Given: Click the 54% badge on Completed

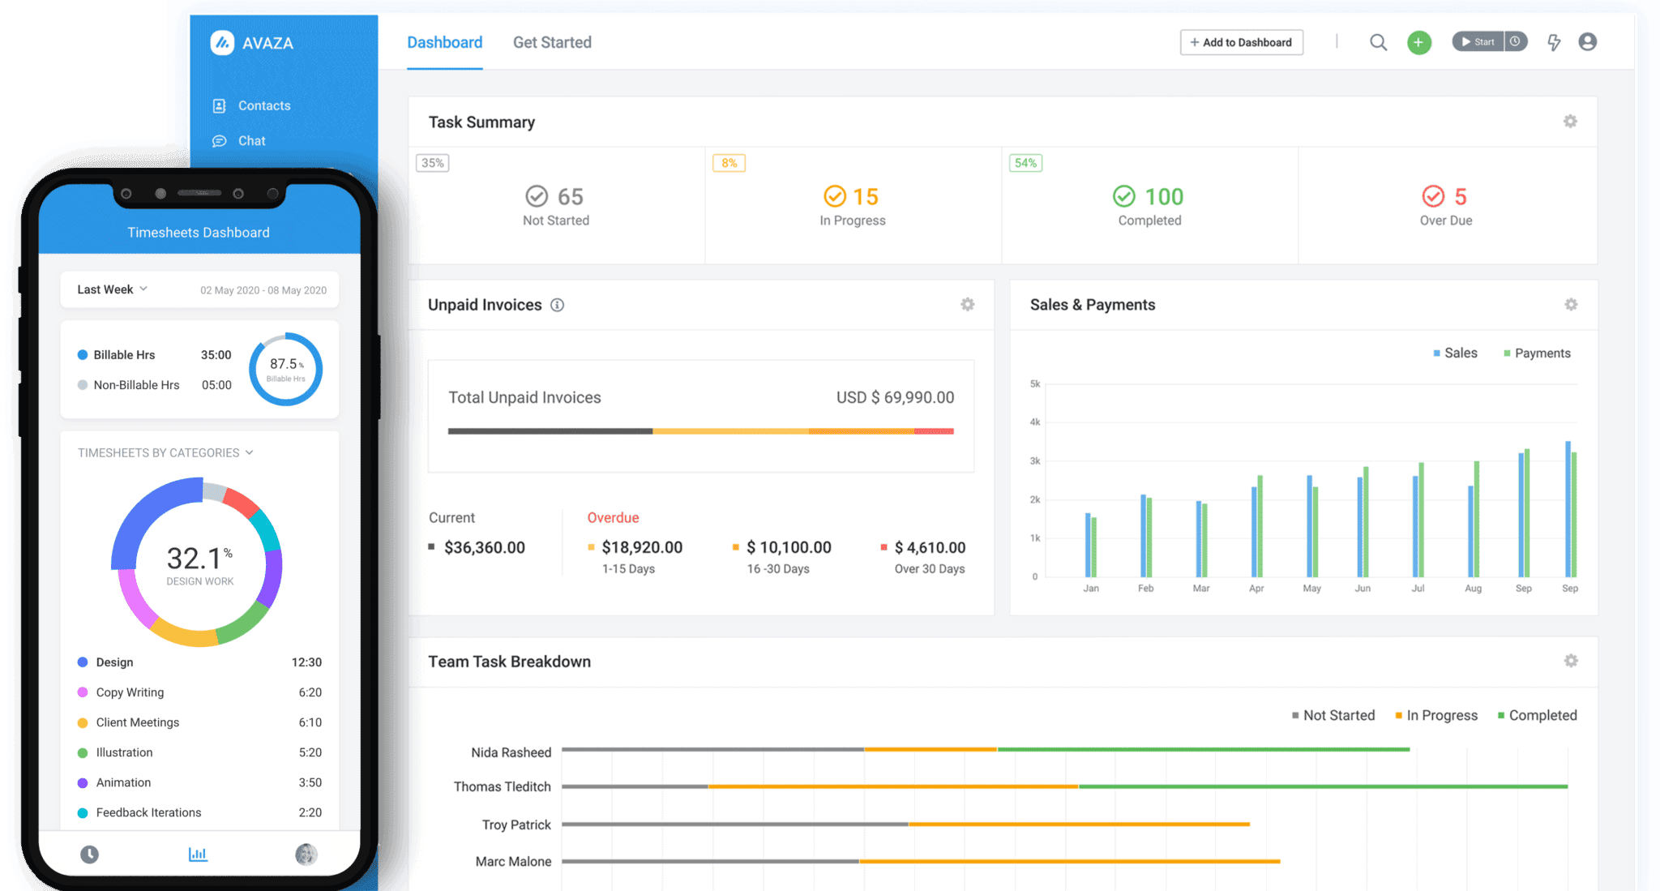Looking at the screenshot, I should pyautogui.click(x=1025, y=163).
